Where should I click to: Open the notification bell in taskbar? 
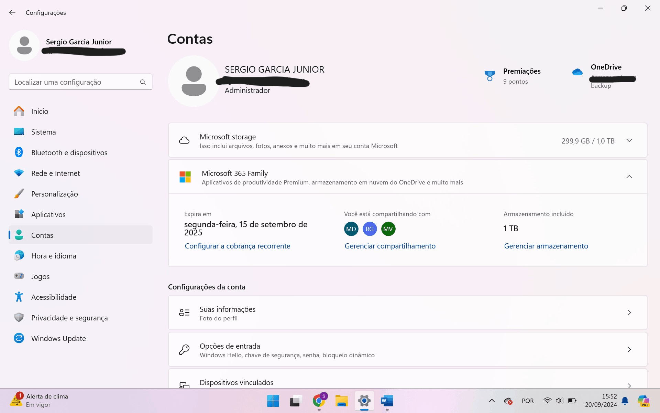[x=625, y=401]
